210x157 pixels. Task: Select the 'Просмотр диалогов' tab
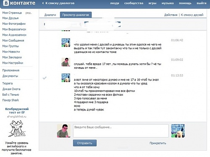coord(76,15)
